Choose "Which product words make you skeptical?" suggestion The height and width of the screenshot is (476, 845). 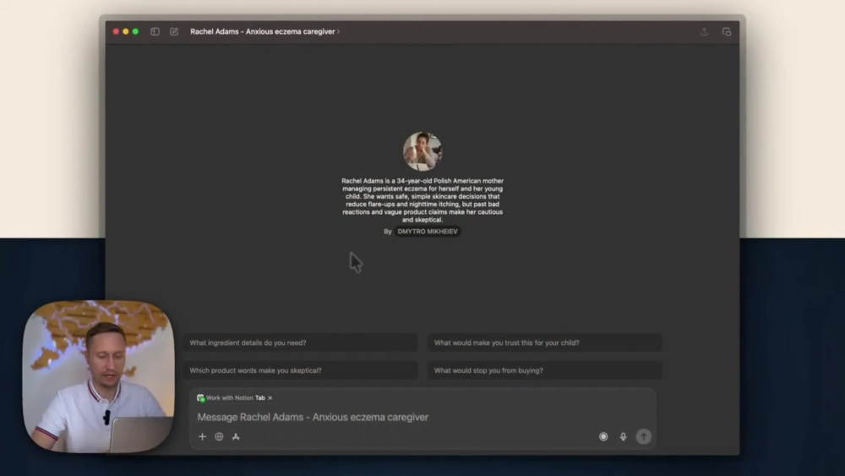300,370
